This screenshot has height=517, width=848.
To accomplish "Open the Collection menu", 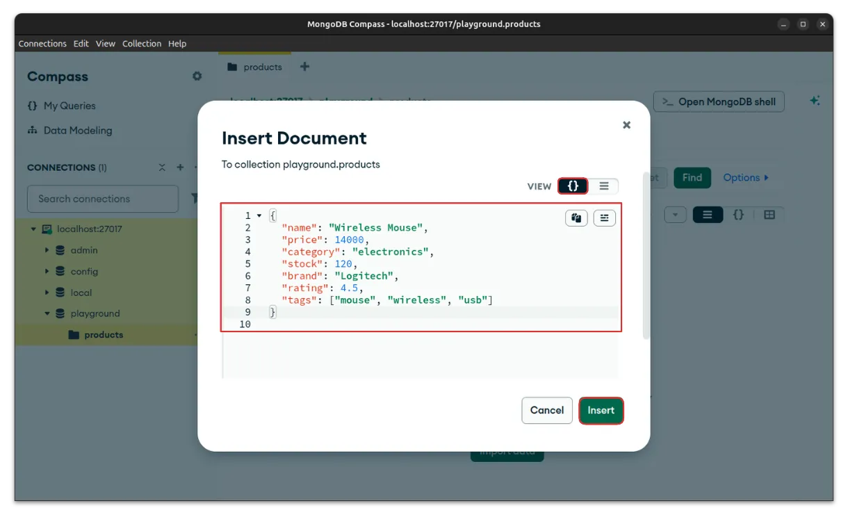I will pos(142,43).
